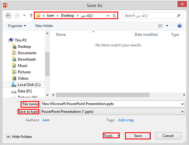Click the Documents folder icon
Screen dimensions: 189x145
tap(14, 53)
